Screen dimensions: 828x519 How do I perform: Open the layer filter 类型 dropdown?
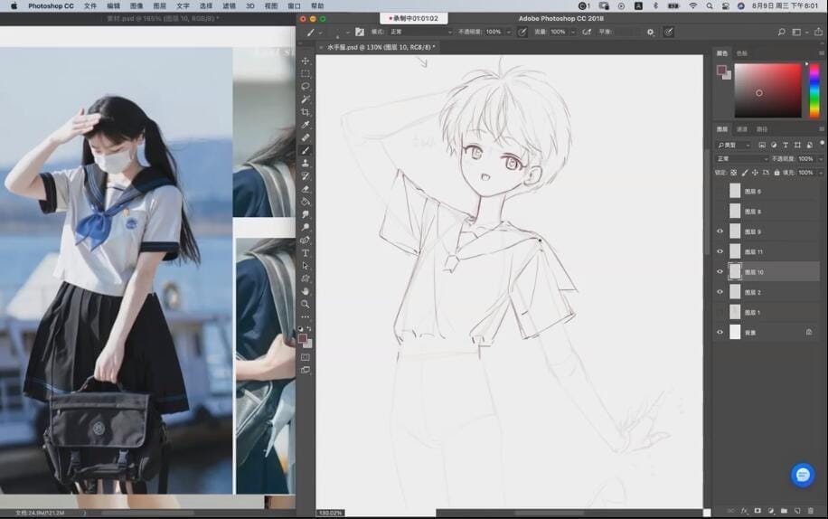coord(734,145)
